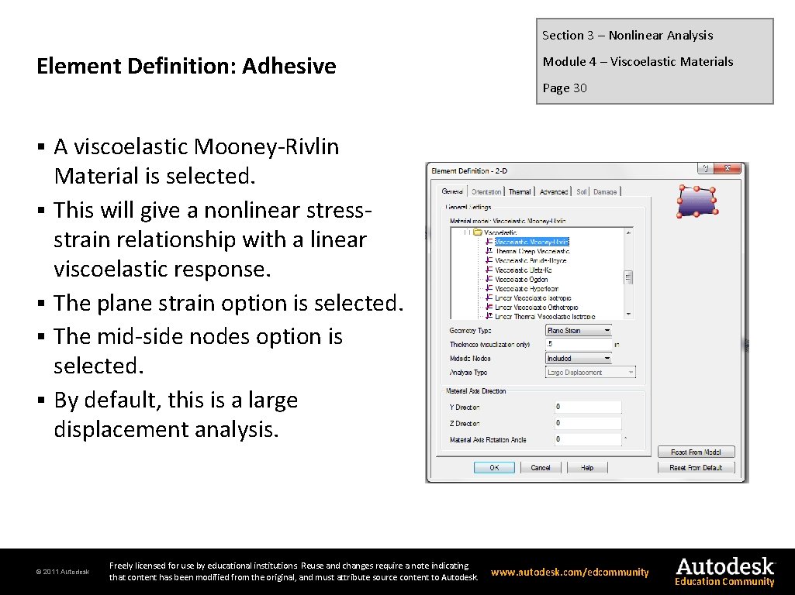Select Viscoelastic Ogden in the list
The width and height of the screenshot is (795, 595).
521,279
